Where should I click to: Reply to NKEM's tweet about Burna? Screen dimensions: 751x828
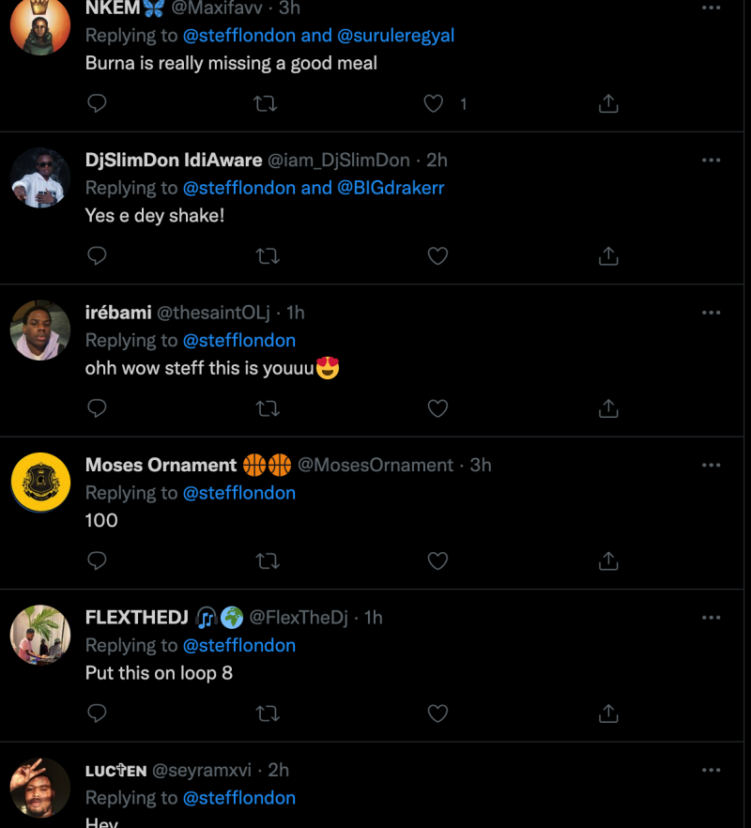[x=97, y=103]
